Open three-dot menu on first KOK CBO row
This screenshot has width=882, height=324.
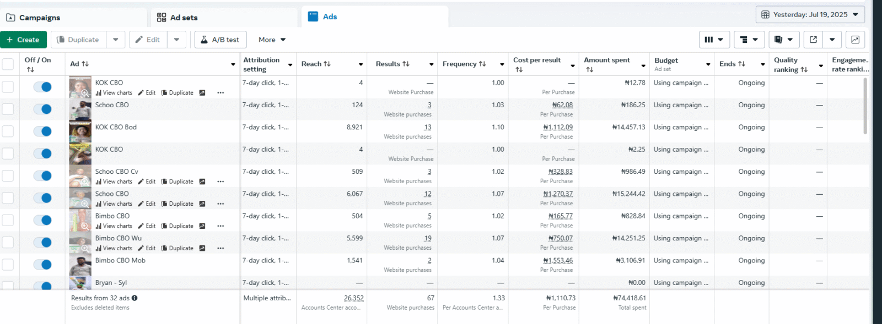(220, 93)
